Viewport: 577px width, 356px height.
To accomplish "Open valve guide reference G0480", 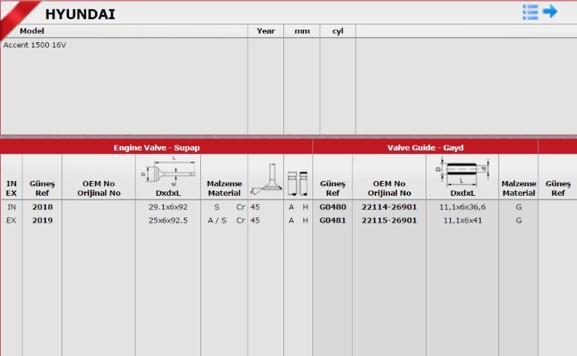I will (x=333, y=207).
